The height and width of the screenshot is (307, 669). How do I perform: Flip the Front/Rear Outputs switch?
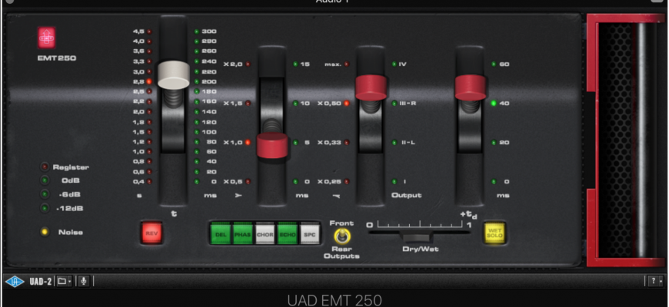pos(342,236)
